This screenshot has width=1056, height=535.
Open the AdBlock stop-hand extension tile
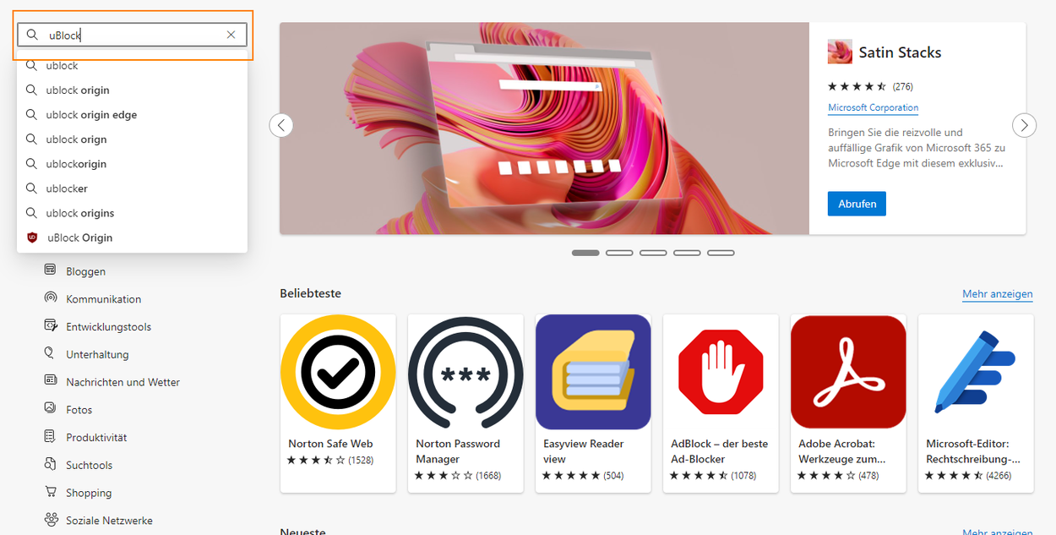click(x=721, y=403)
